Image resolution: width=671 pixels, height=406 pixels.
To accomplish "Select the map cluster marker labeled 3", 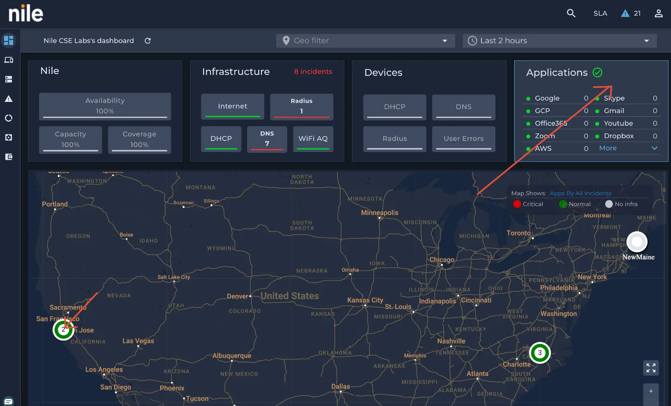I will [x=540, y=353].
